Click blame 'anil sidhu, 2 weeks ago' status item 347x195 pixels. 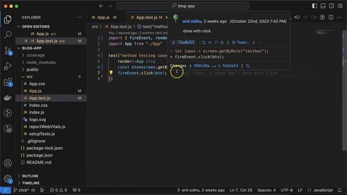point(201,190)
